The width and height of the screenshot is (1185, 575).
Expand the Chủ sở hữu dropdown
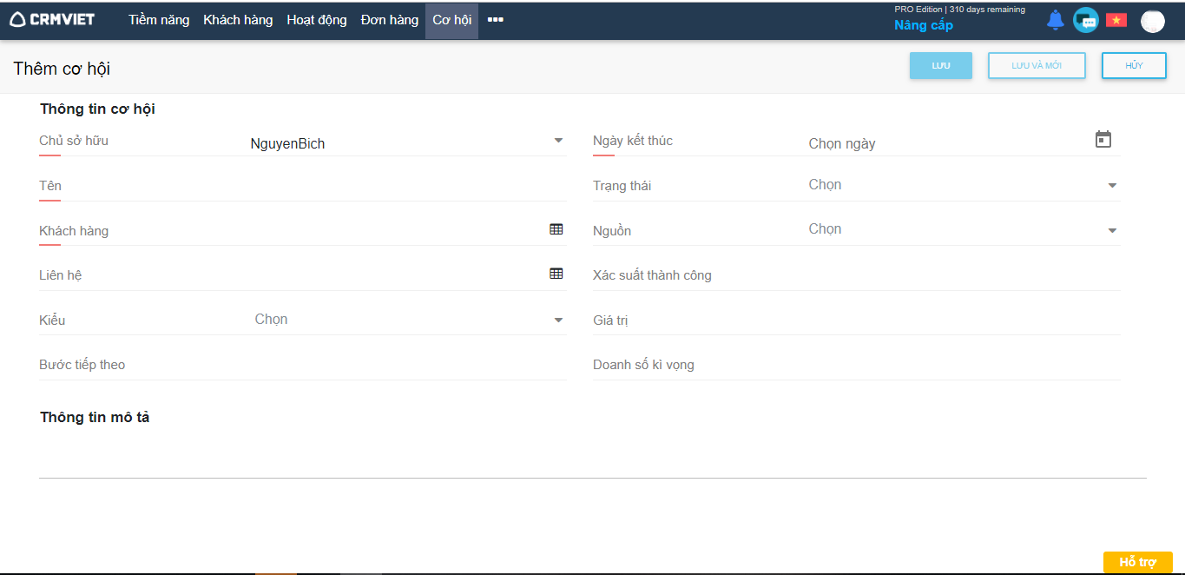tap(558, 141)
